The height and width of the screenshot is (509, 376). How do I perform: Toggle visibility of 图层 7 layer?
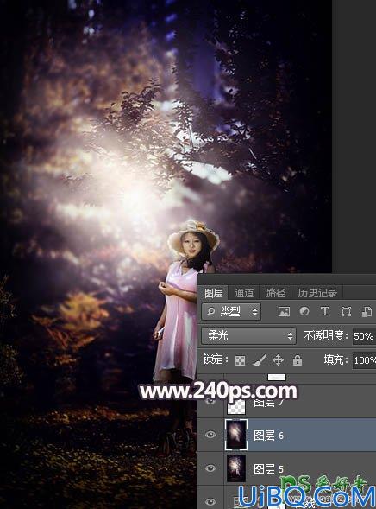pos(210,402)
